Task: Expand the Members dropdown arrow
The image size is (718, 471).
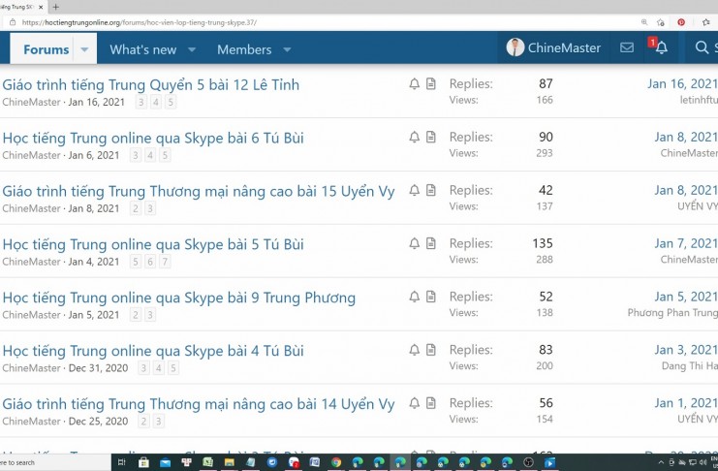Action: coord(287,49)
